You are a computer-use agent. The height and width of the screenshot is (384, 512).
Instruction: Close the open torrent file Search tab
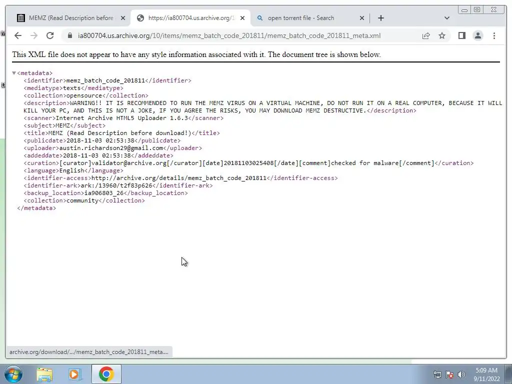(x=362, y=18)
